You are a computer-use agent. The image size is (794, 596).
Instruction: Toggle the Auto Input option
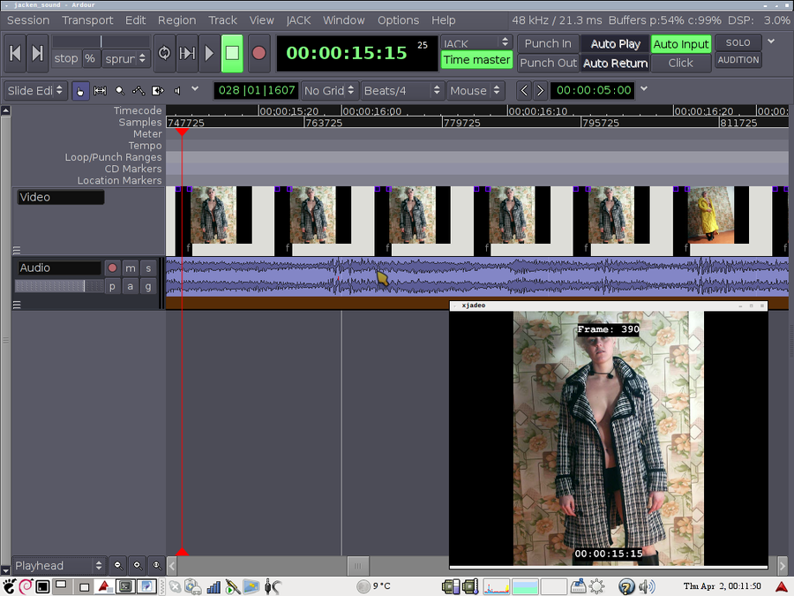[x=681, y=43]
